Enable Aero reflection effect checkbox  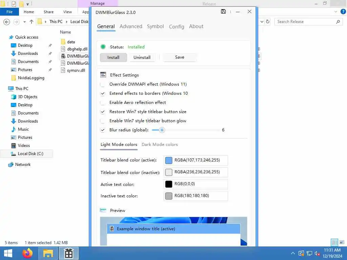click(x=102, y=103)
